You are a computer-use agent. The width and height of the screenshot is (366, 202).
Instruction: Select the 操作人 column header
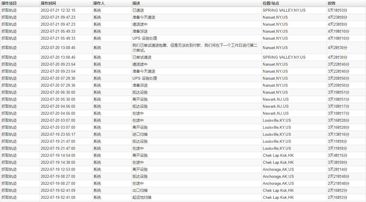tap(99, 3)
